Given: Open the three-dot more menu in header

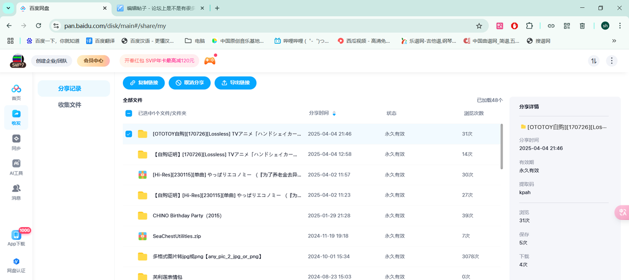Looking at the screenshot, I should pyautogui.click(x=611, y=61).
